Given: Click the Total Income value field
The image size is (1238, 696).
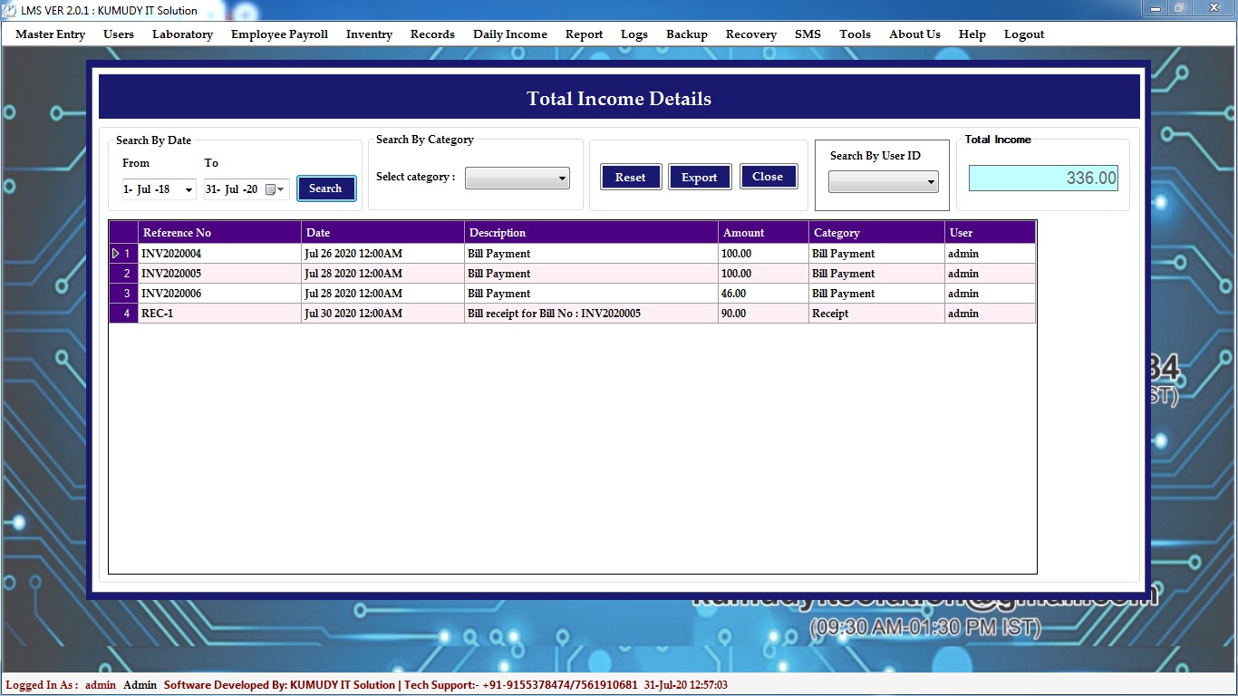Looking at the screenshot, I should pyautogui.click(x=1042, y=178).
